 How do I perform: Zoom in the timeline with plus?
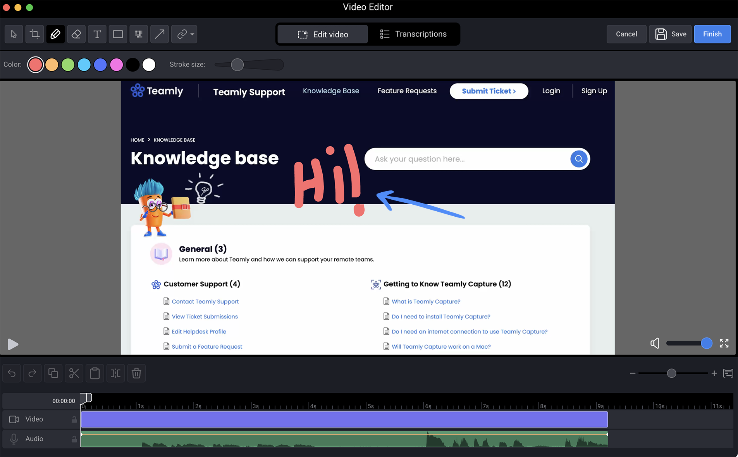[x=714, y=373]
